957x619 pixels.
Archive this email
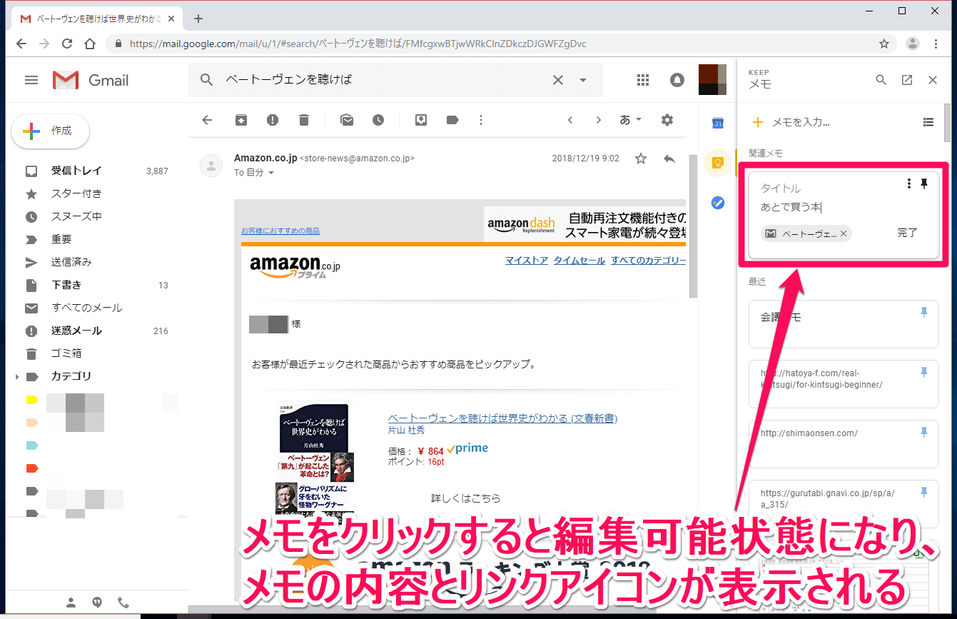[x=241, y=120]
